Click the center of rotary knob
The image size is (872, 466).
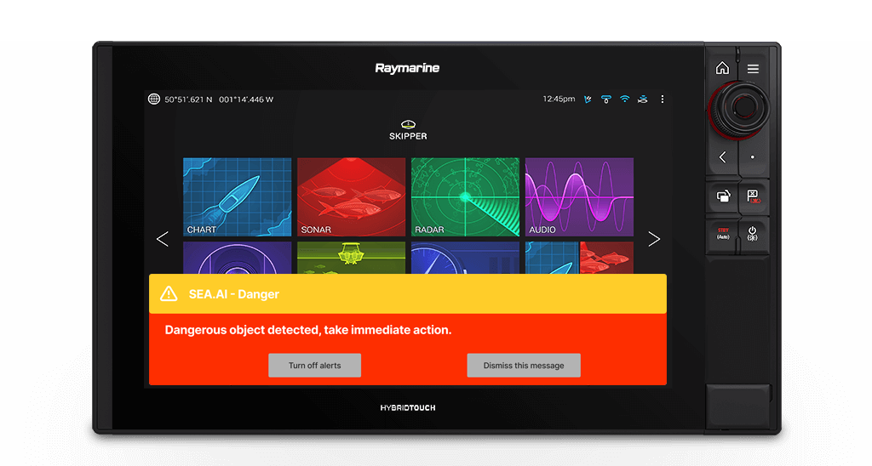[743, 106]
